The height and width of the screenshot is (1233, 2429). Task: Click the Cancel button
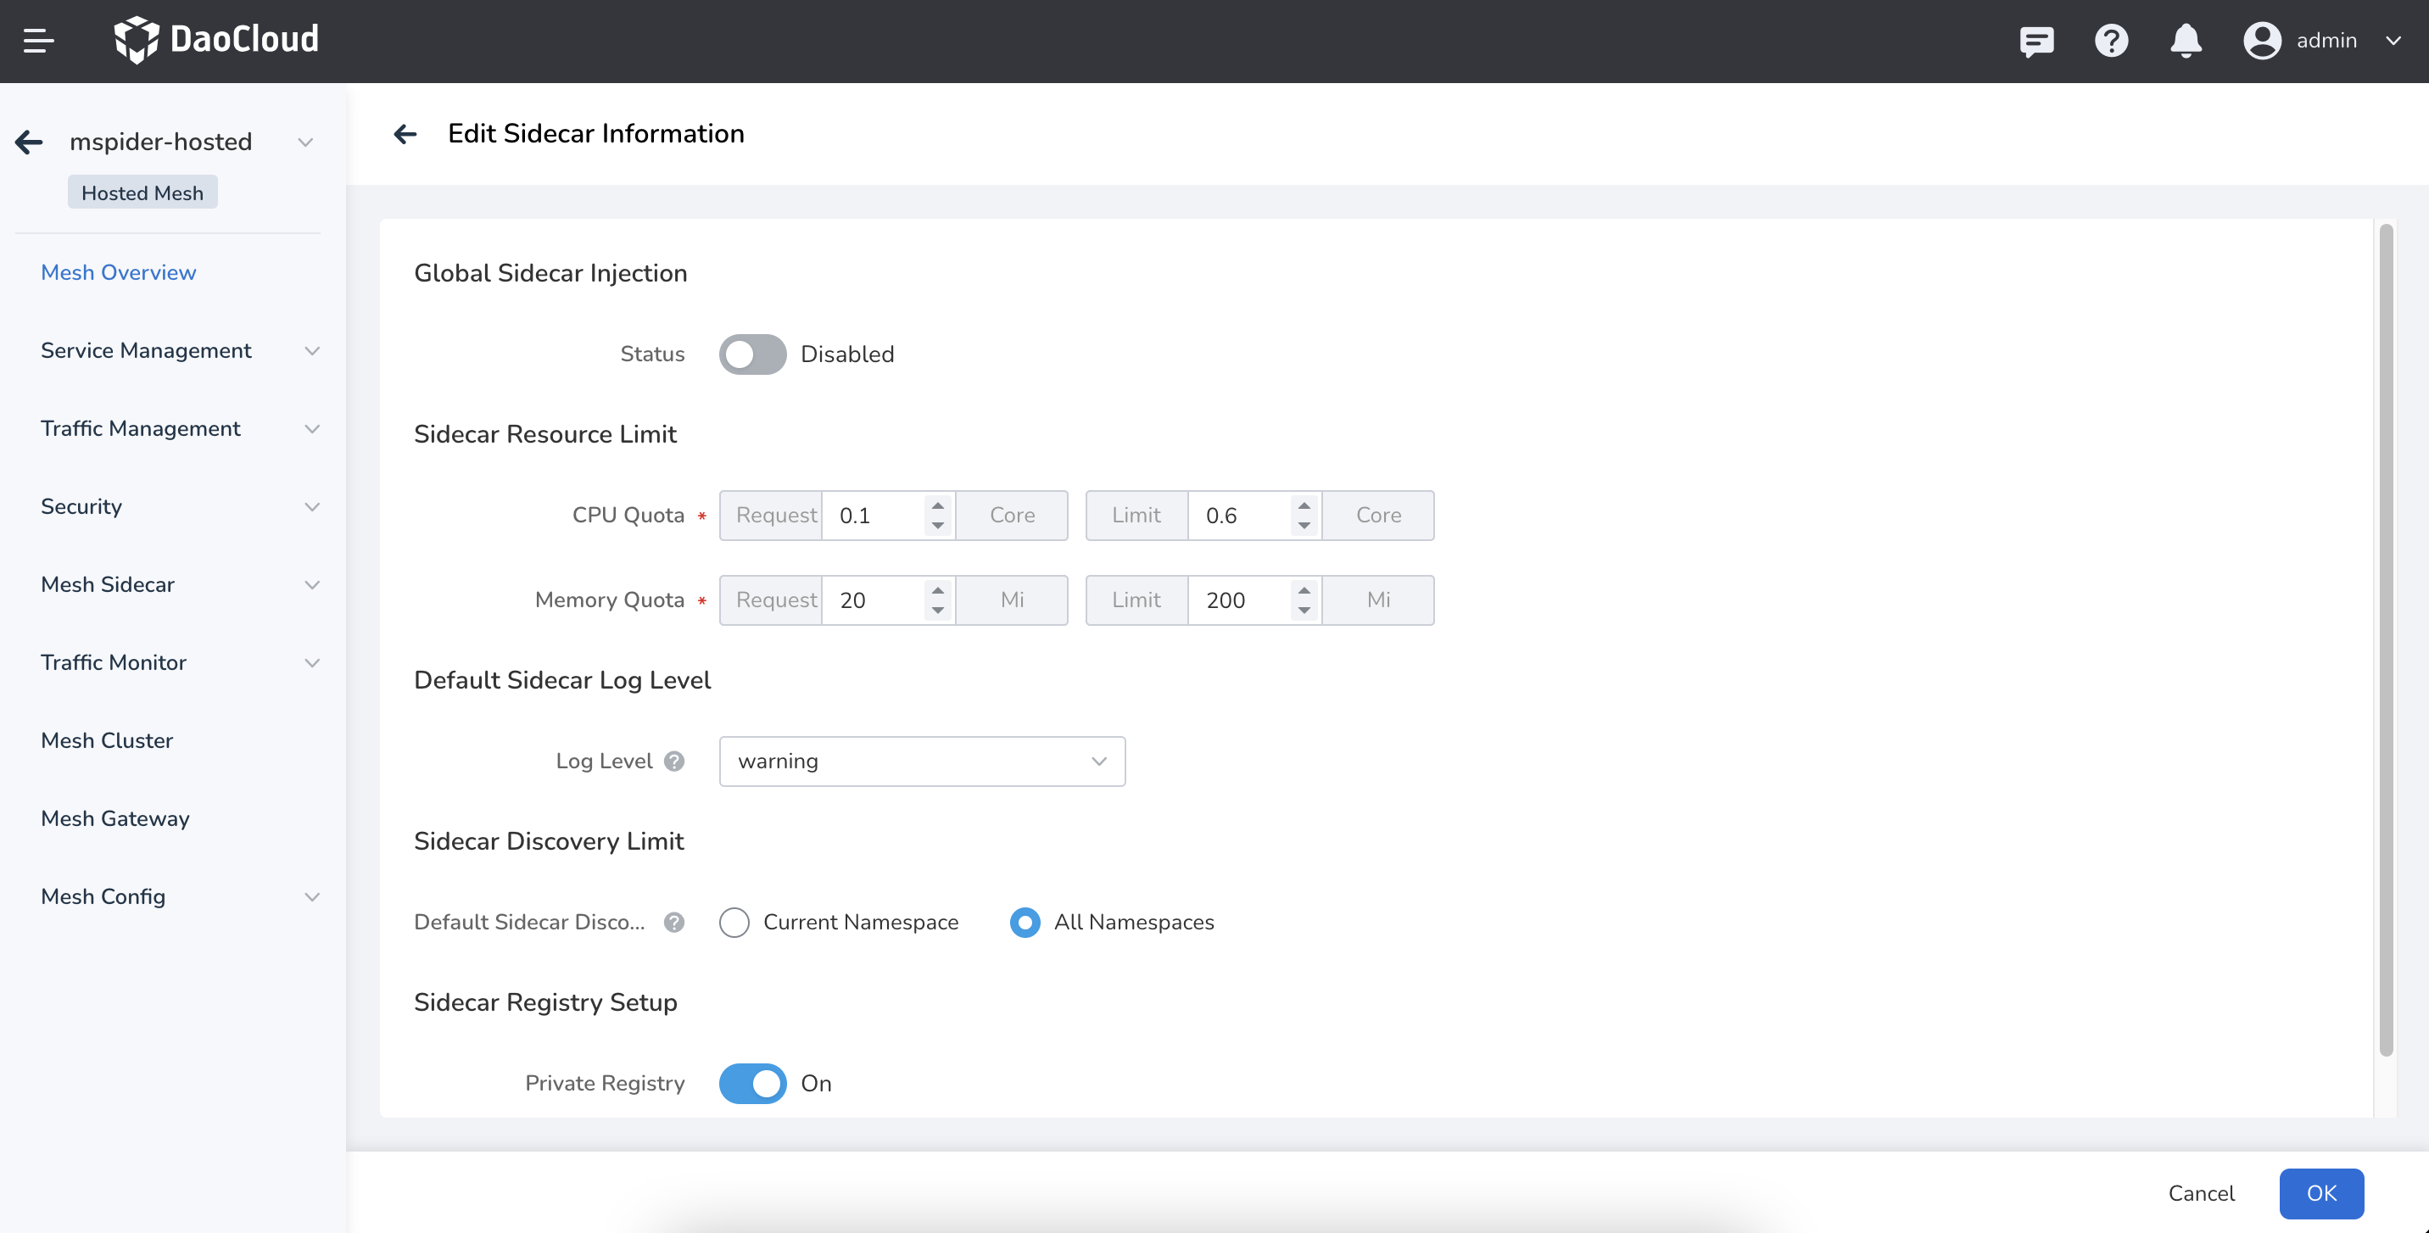click(2201, 1192)
